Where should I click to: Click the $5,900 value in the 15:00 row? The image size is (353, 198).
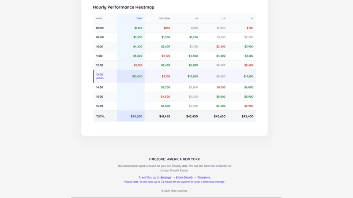pos(249,97)
